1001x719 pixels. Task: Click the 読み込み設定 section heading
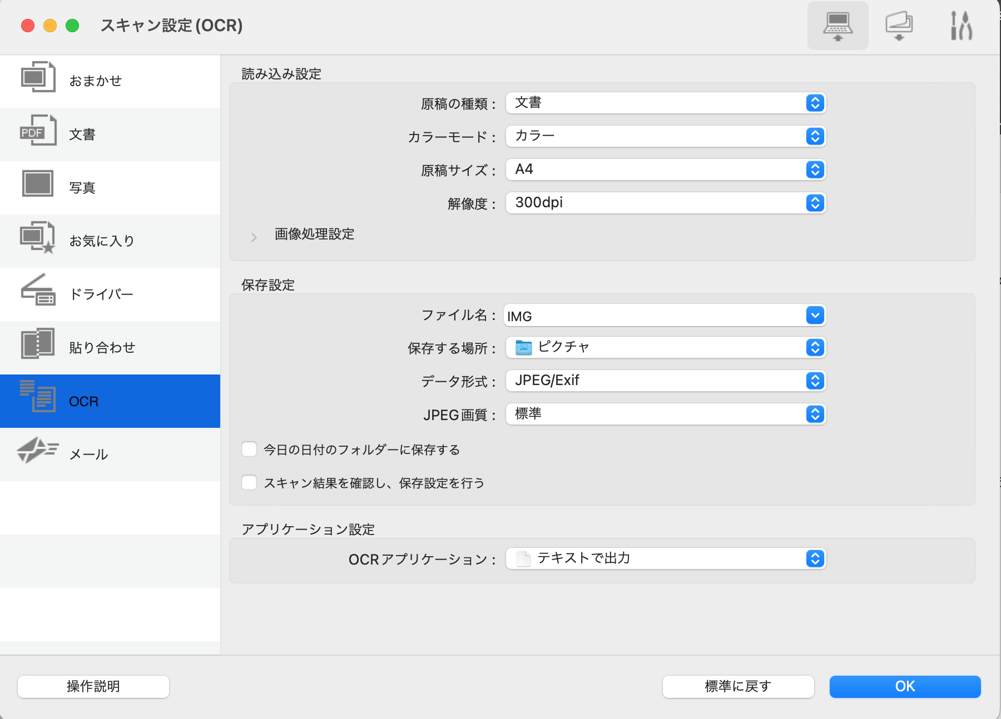281,74
